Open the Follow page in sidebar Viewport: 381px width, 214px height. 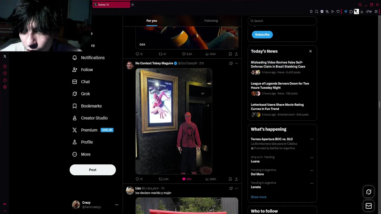(x=82, y=70)
